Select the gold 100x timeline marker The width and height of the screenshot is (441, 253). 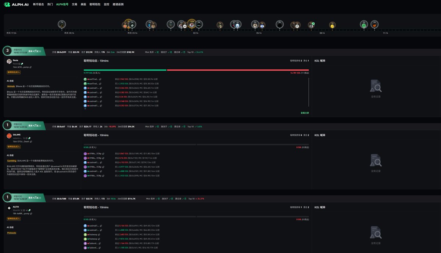coord(191,23)
